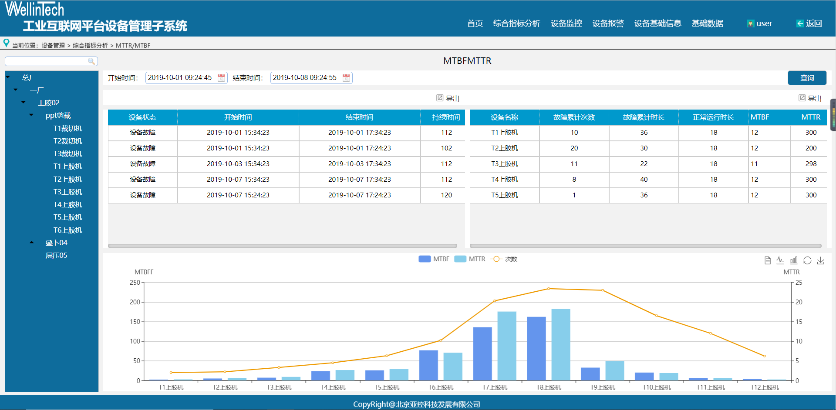This screenshot has width=836, height=410.
Task: Expand the 叠卜04 tree node
Action: tap(31, 243)
